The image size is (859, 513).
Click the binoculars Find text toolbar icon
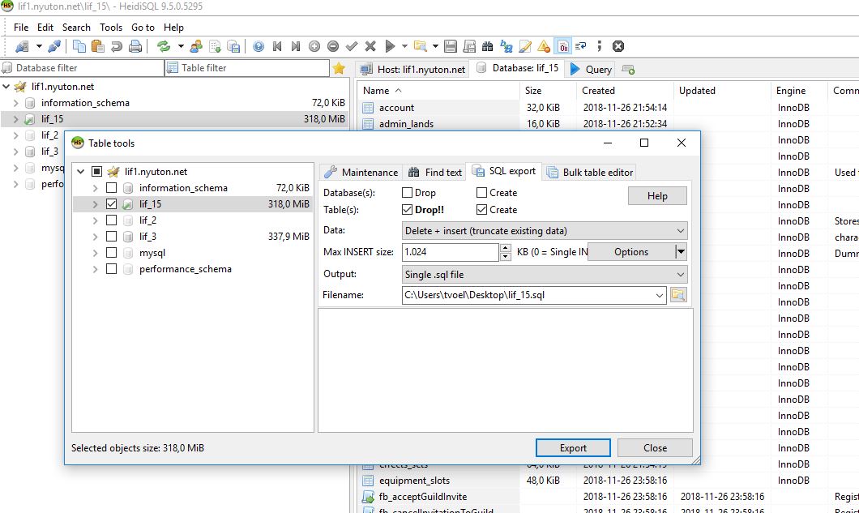pyautogui.click(x=487, y=46)
